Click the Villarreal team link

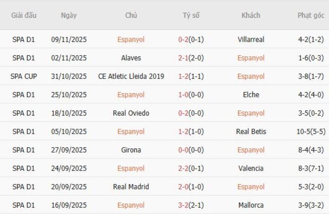(251, 39)
